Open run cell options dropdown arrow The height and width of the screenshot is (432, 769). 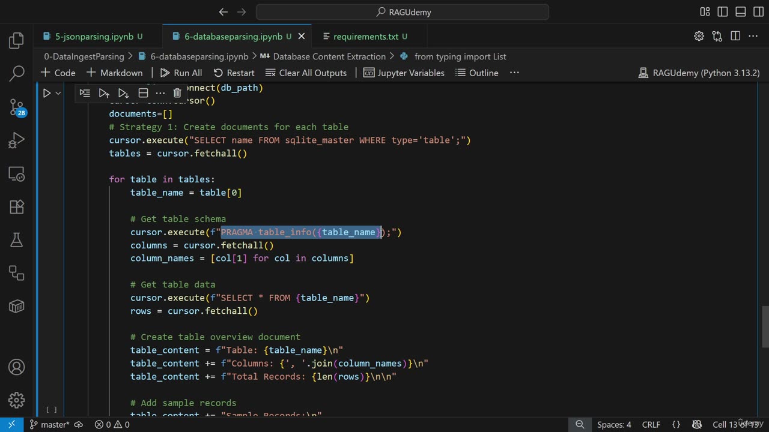click(58, 93)
